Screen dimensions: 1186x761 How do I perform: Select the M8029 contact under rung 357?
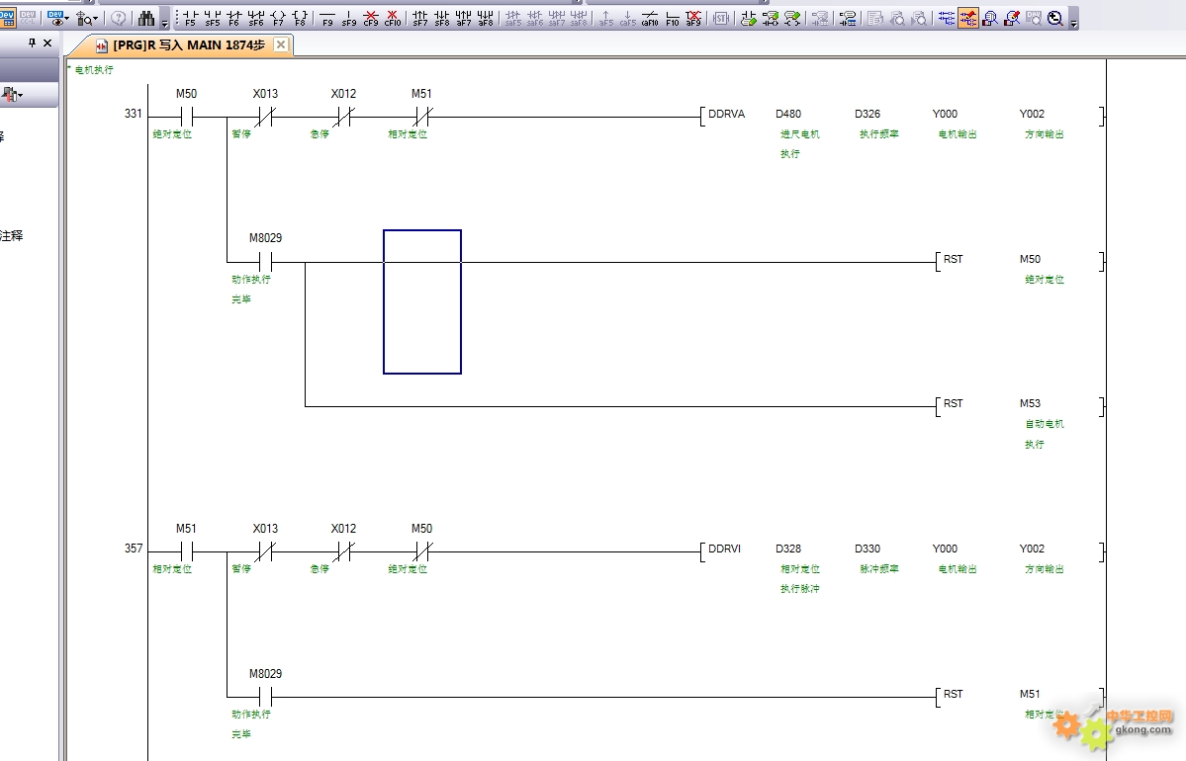click(x=265, y=697)
